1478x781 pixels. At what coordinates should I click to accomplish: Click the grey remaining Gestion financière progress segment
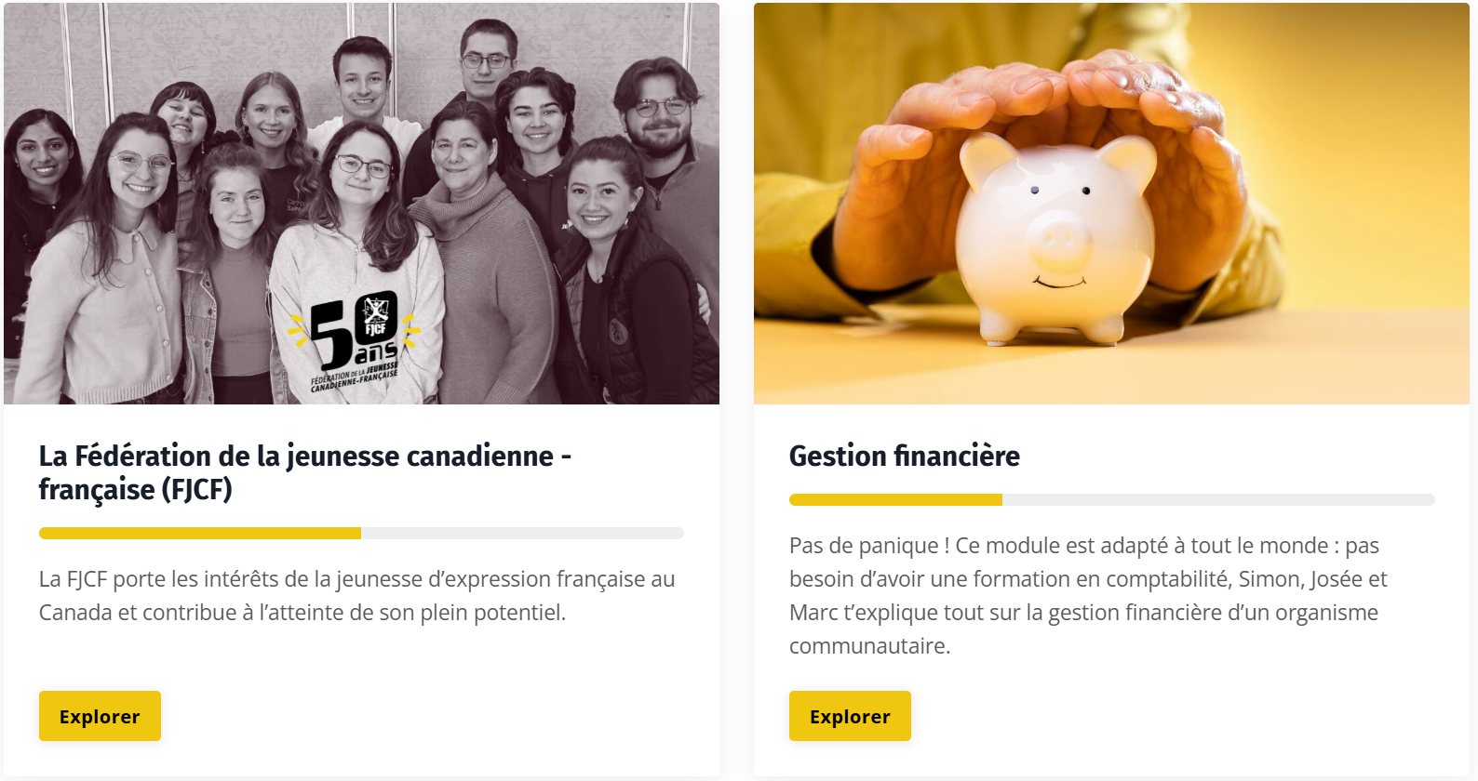click(x=1218, y=499)
